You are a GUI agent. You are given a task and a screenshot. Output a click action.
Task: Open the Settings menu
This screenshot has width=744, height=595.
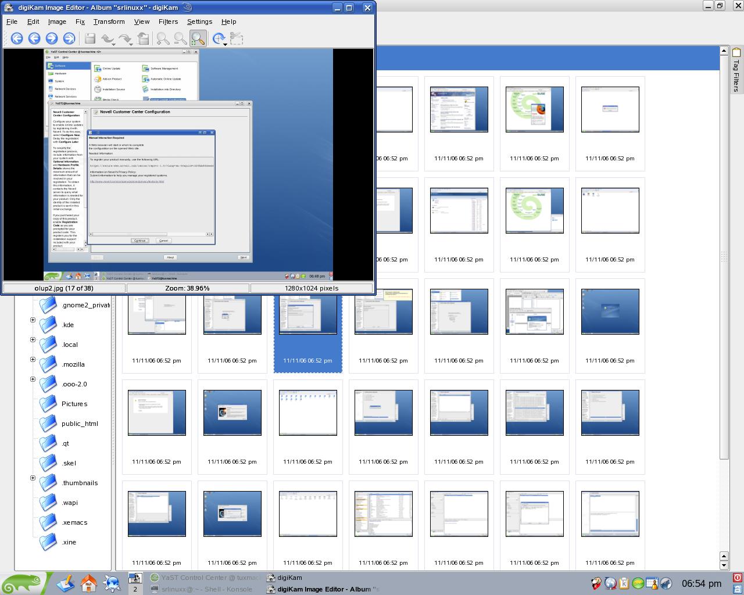199,21
